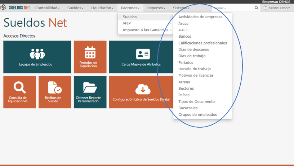Click the Empresa: DEMOS label

click(276, 2)
